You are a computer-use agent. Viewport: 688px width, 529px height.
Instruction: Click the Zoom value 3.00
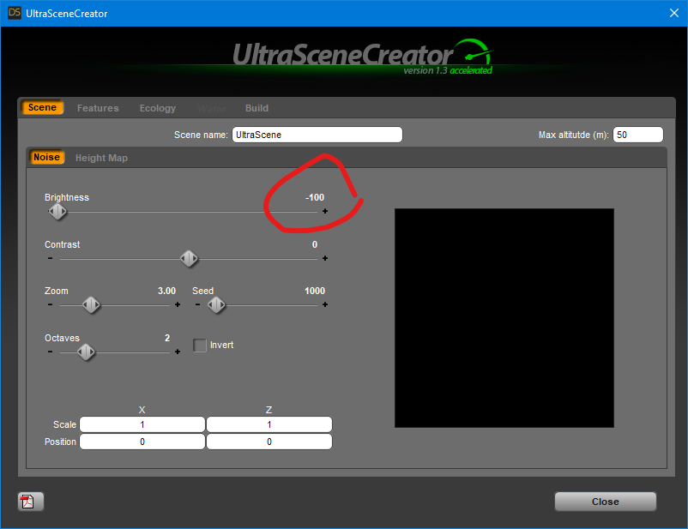click(166, 291)
